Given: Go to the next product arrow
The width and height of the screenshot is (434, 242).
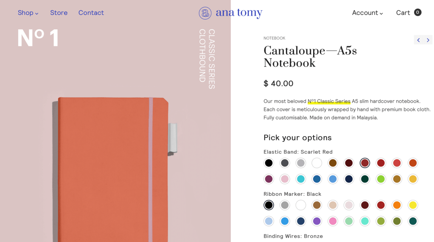Looking at the screenshot, I should (x=428, y=40).
